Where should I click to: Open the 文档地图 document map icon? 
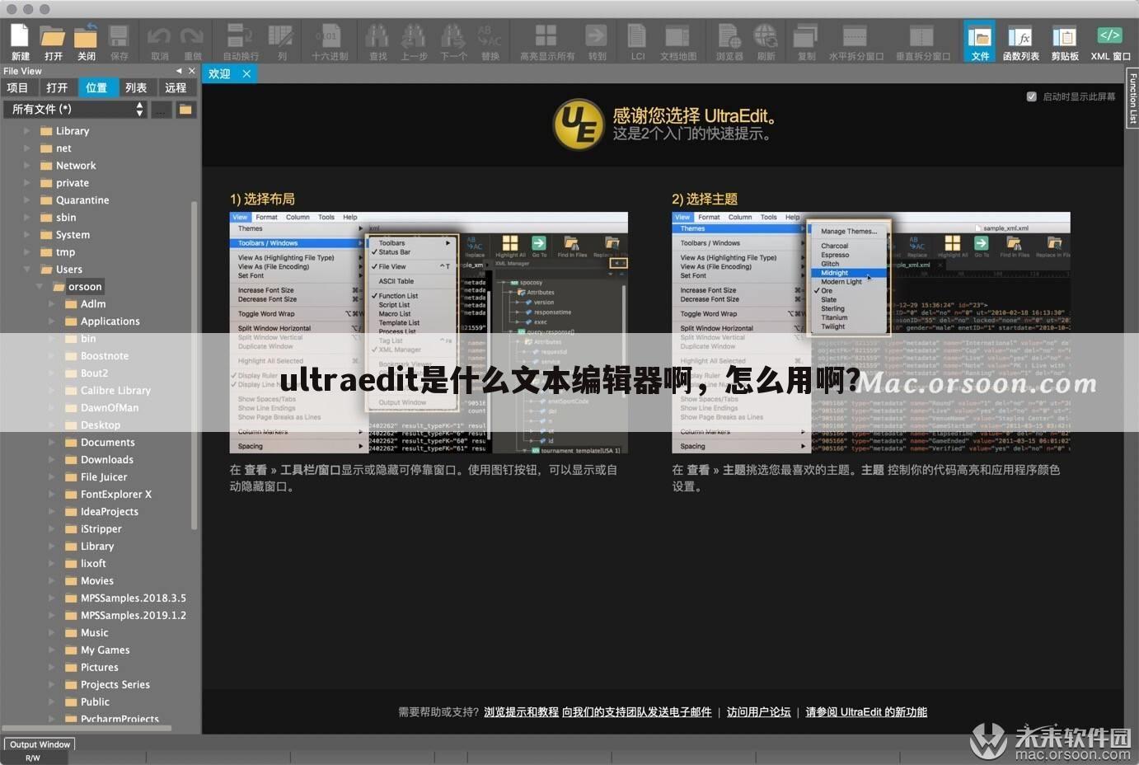pos(677,41)
